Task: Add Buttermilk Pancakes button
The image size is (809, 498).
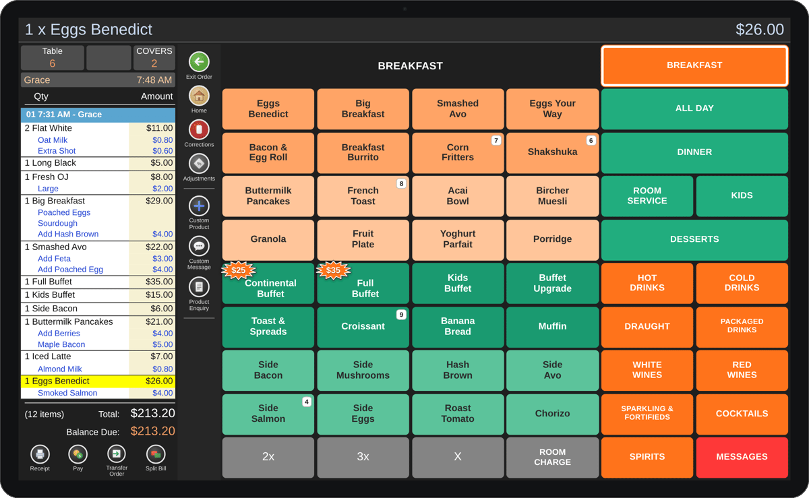Action: coord(268,195)
